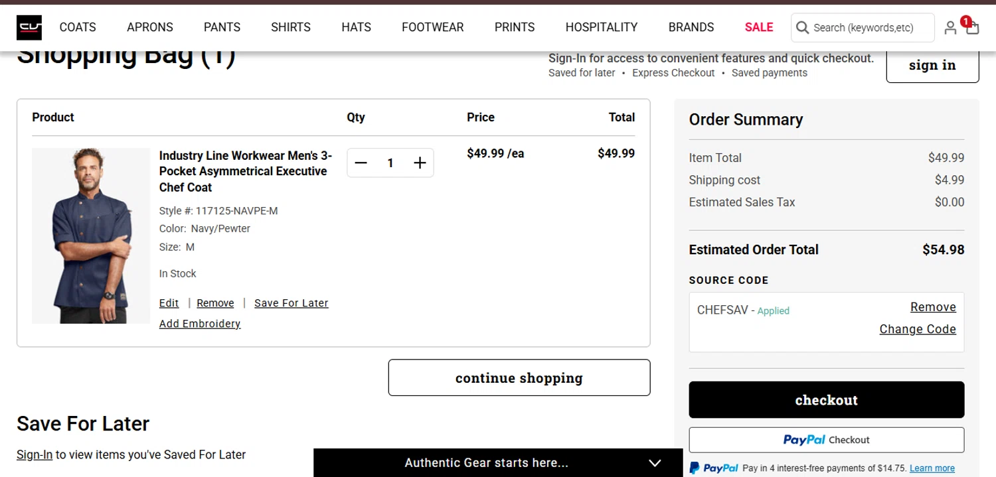The height and width of the screenshot is (477, 996).
Task: Click Add Embroidery link
Action: 200,324
